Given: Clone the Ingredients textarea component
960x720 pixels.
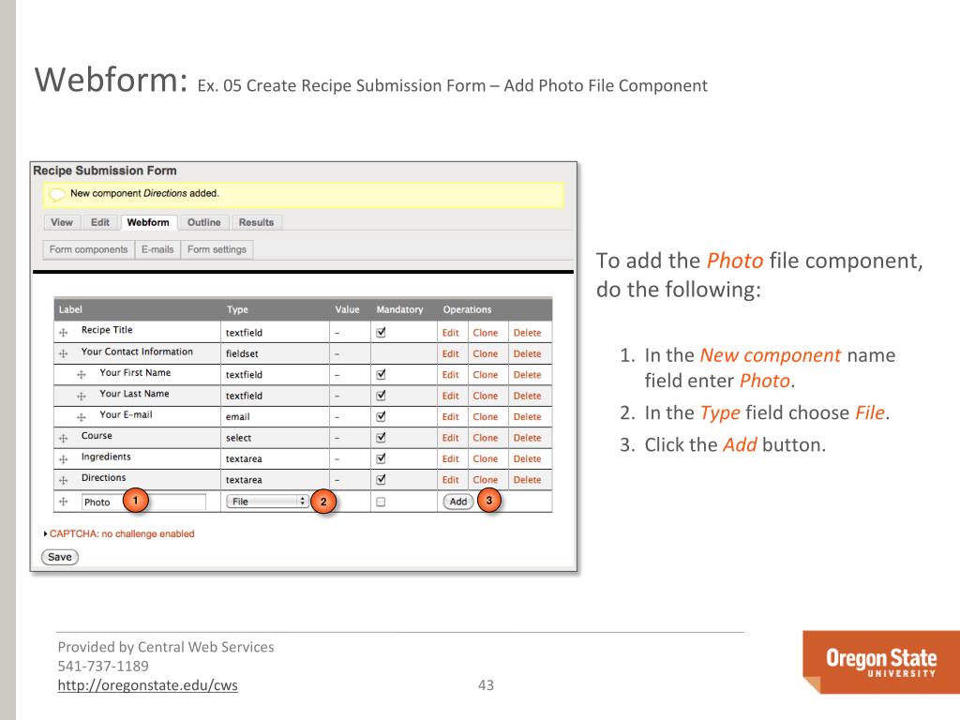Looking at the screenshot, I should tap(485, 458).
